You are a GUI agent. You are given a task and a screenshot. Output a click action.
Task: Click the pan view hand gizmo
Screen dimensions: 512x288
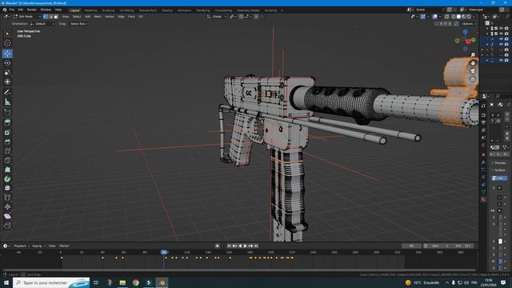point(473,62)
